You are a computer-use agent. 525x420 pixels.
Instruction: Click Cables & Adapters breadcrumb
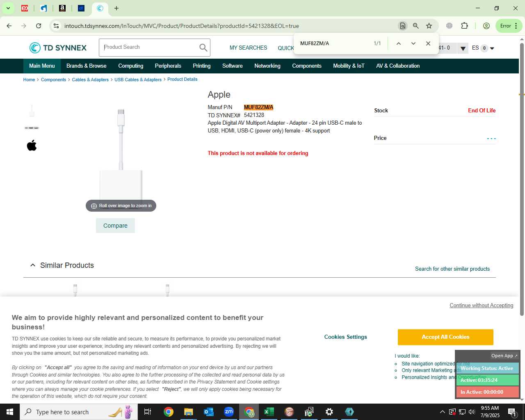pyautogui.click(x=90, y=80)
